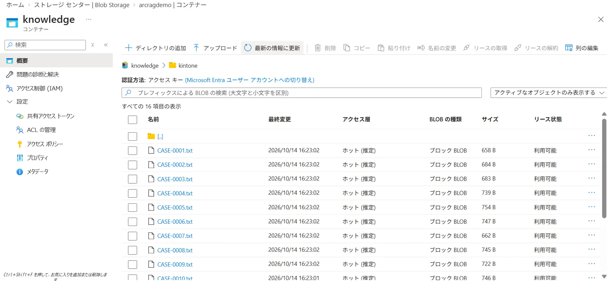Viewport: 607px width, 281px height.
Task: Click the Microsoft Entra ユーザー アカウントへの切り替え link
Action: [x=250, y=80]
